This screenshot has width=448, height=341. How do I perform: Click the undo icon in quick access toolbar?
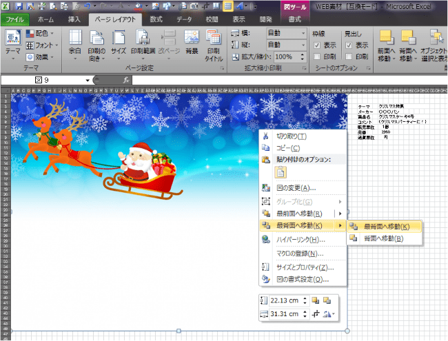[x=88, y=6]
